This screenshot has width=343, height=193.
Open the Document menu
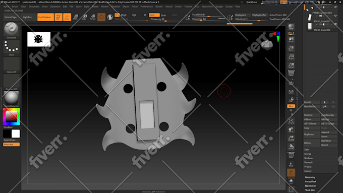tap(34, 7)
